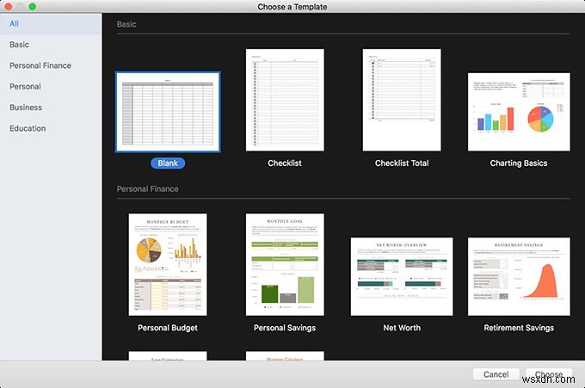Click the Checklist label text
The image size is (585, 388).
click(x=285, y=163)
